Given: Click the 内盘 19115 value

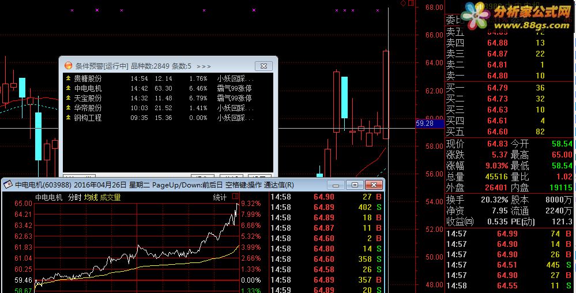Looking at the screenshot, I should 561,188.
